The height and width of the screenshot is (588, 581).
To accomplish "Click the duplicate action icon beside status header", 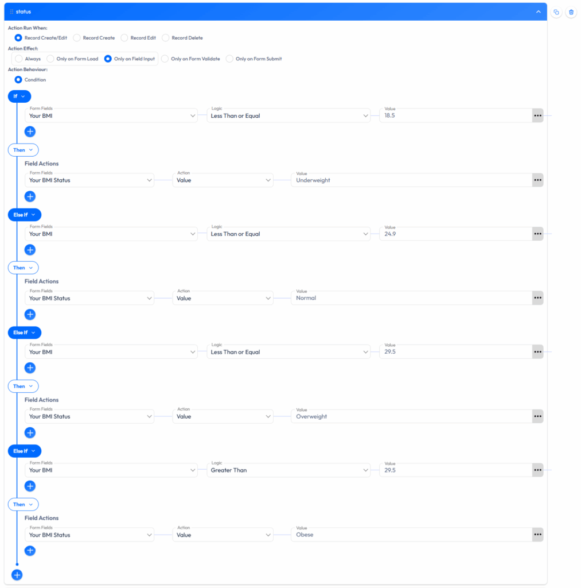I will 556,12.
